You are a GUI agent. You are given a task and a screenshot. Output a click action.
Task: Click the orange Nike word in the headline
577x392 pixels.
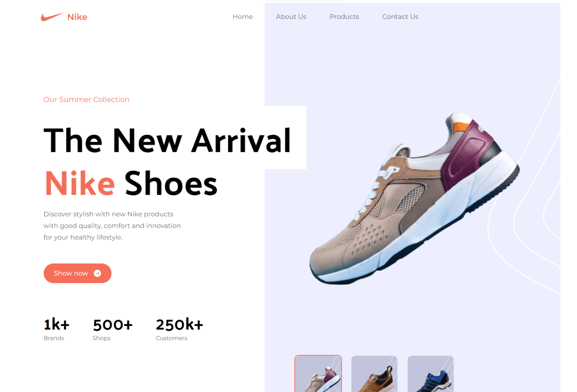pyautogui.click(x=80, y=183)
